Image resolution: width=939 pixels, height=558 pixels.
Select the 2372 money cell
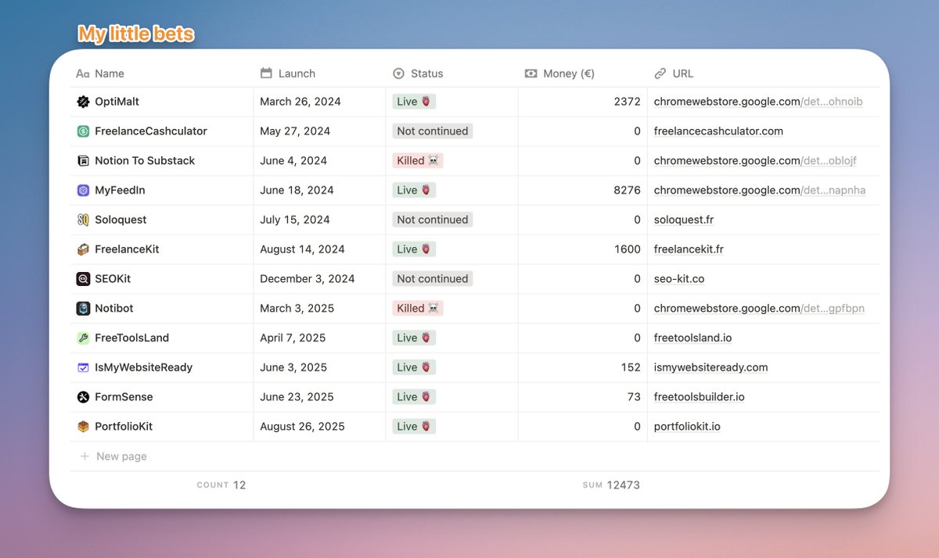point(583,102)
